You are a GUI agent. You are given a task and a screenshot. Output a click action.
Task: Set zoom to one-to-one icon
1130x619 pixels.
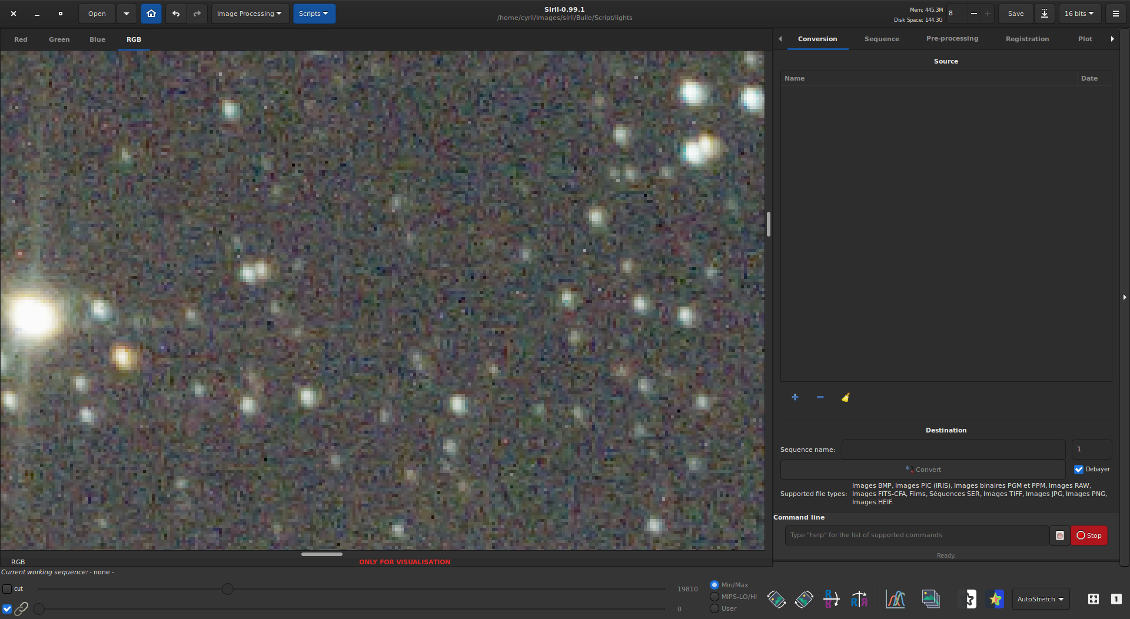tap(1116, 599)
